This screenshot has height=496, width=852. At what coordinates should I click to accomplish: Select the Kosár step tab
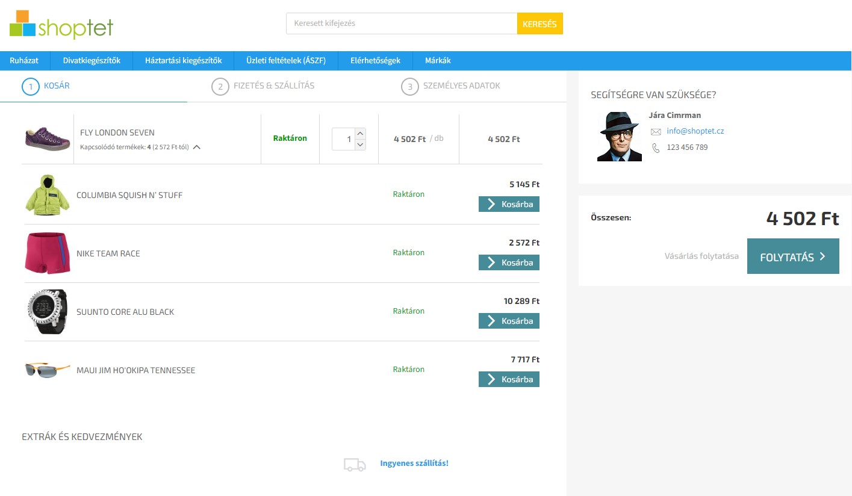point(57,86)
